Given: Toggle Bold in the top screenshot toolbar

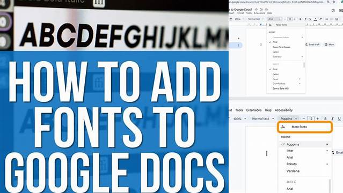Looking at the screenshot, I should pyautogui.click(x=301, y=19).
